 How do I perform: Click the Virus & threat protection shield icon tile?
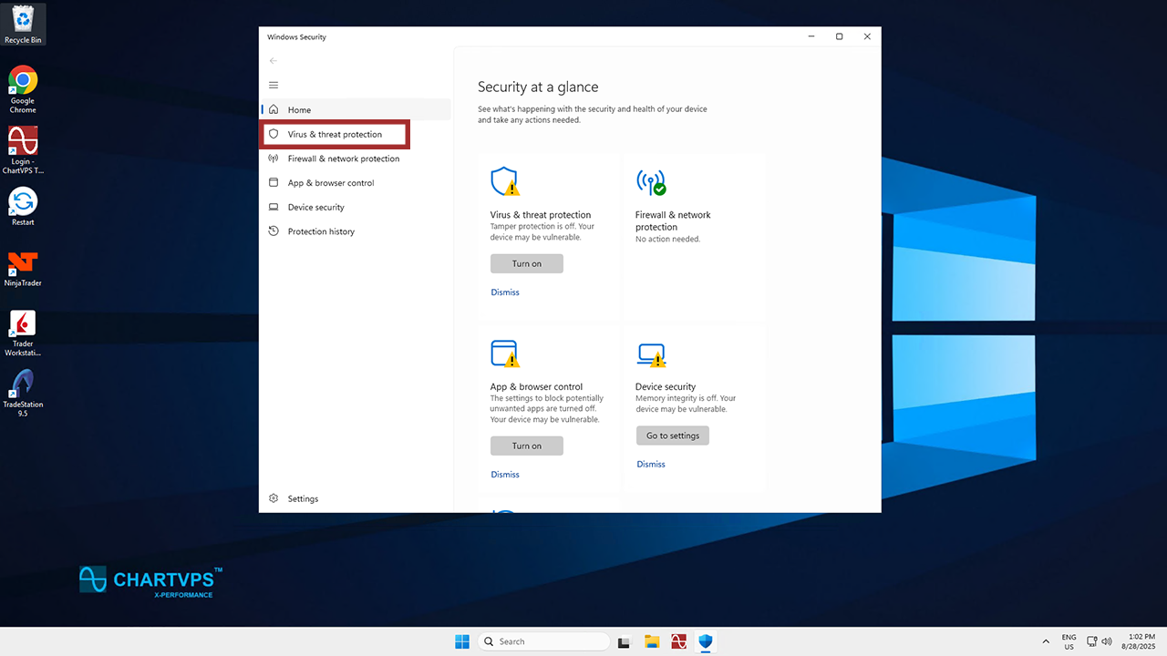(504, 182)
